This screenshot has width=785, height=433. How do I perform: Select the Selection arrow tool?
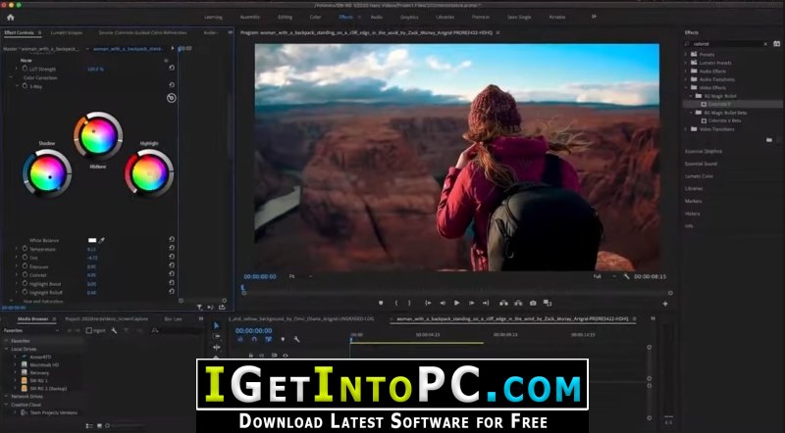click(x=216, y=325)
